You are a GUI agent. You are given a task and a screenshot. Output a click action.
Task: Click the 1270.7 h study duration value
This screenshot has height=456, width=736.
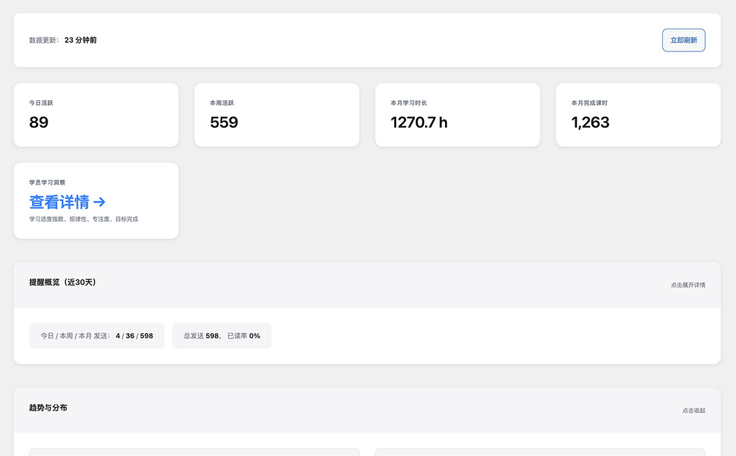coord(419,122)
